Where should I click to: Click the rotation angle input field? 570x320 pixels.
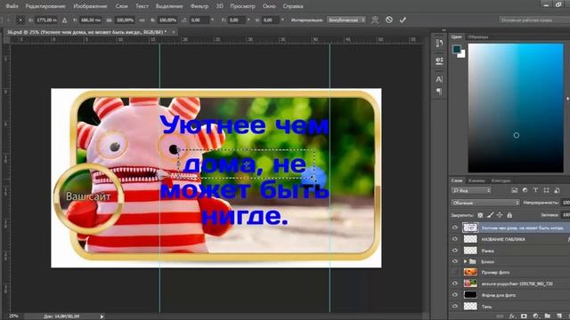coord(199,20)
